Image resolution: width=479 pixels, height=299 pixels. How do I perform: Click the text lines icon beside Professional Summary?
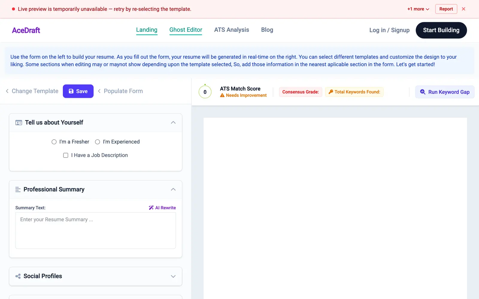pyautogui.click(x=18, y=190)
